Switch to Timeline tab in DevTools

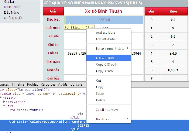coord(18,84)
